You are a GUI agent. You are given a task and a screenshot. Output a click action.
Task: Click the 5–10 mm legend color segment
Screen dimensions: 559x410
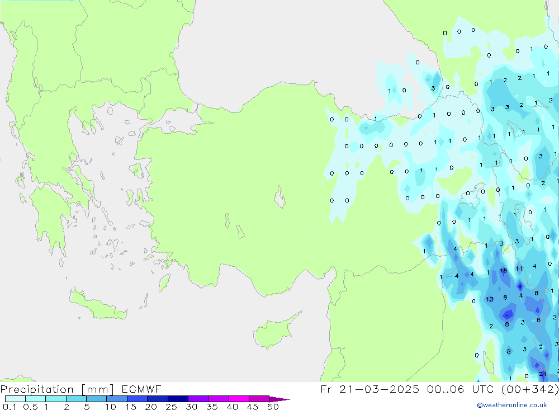pos(97,399)
